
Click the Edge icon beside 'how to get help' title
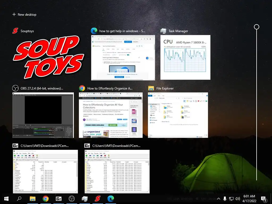pyautogui.click(x=94, y=31)
